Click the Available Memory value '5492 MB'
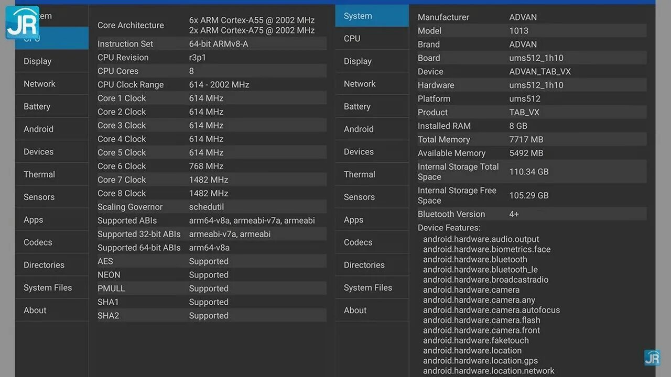Screen dimensions: 671x377 tap(526, 153)
